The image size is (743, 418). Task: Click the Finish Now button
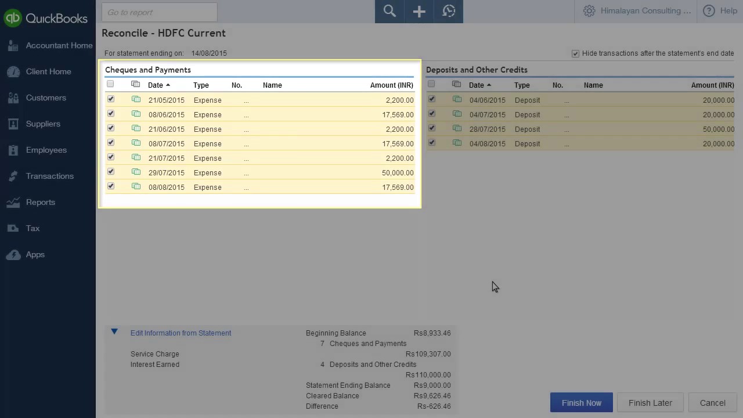(x=582, y=403)
